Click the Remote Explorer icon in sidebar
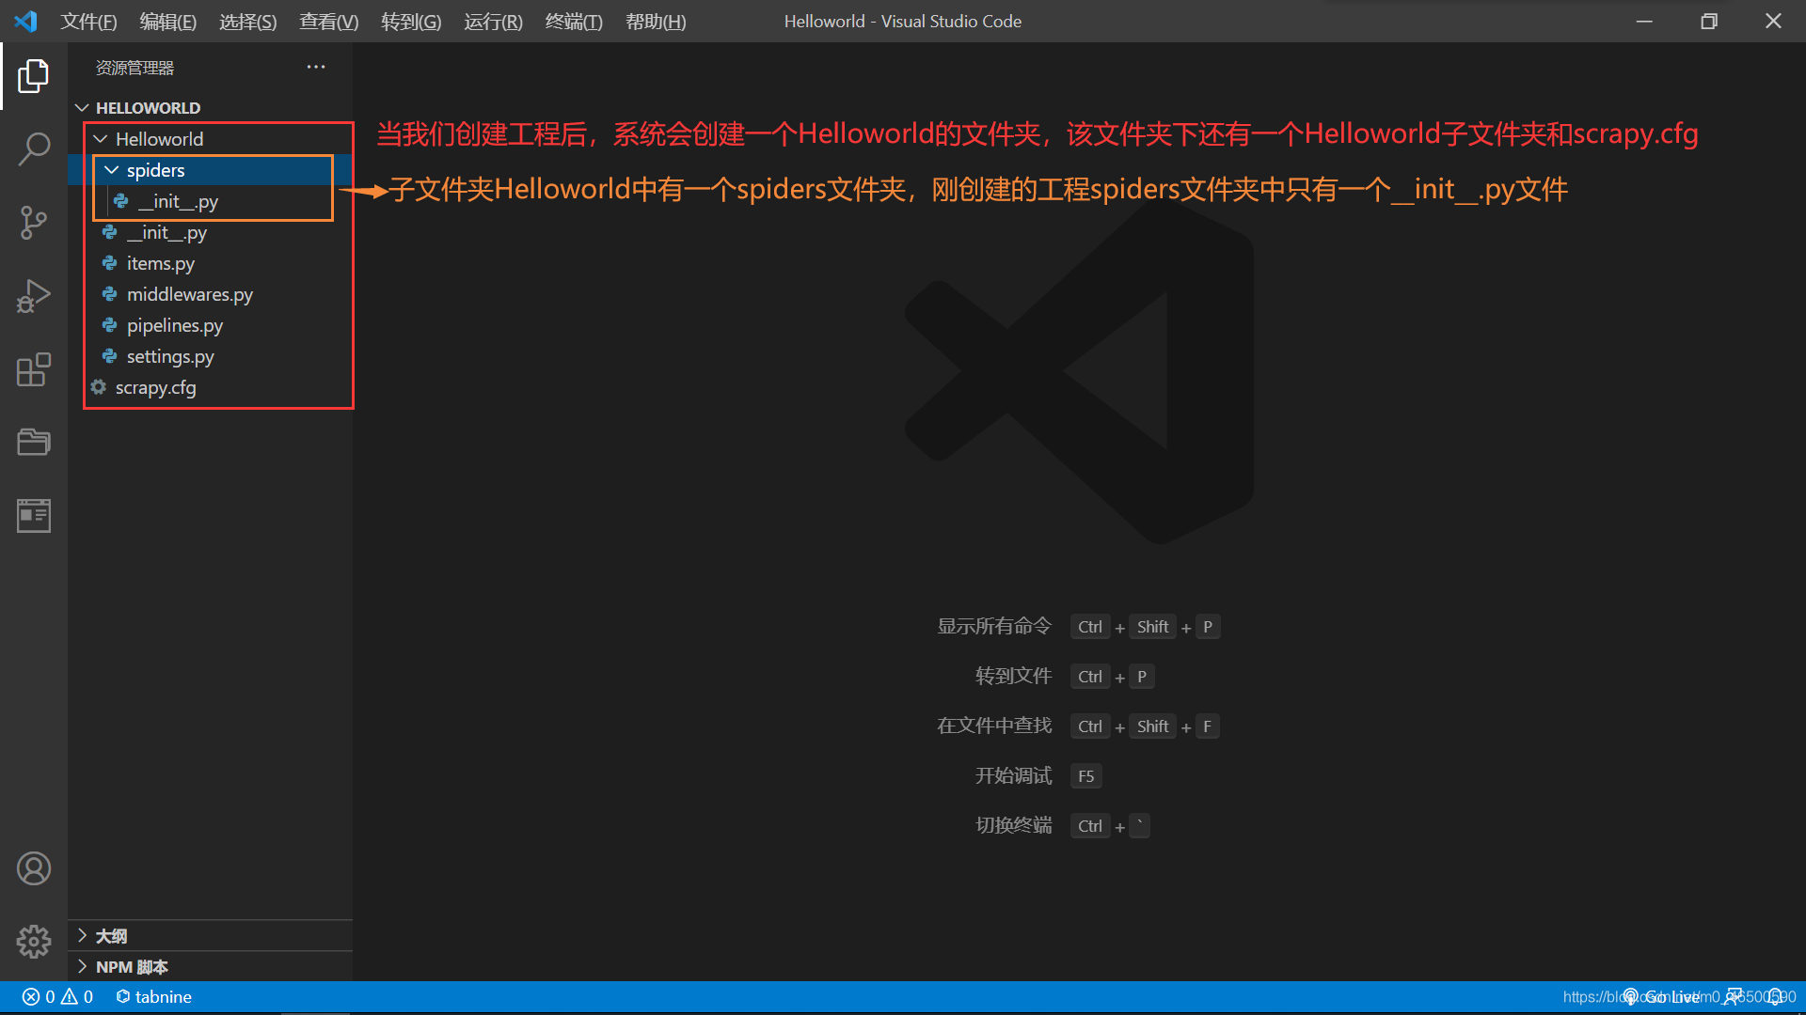Screen dimensions: 1806x1015 click(x=34, y=514)
